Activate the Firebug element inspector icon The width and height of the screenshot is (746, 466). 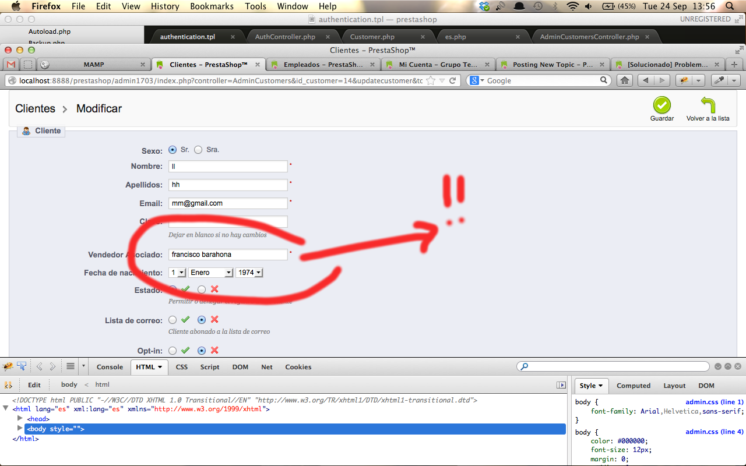pos(22,366)
